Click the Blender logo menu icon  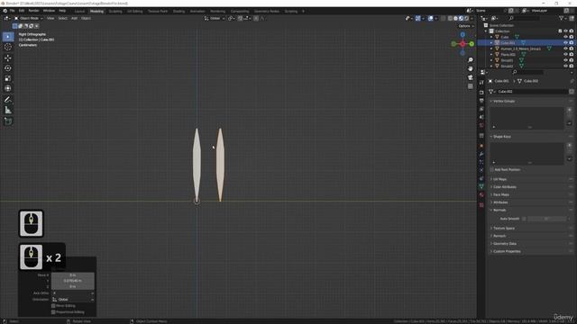[x=5, y=11]
